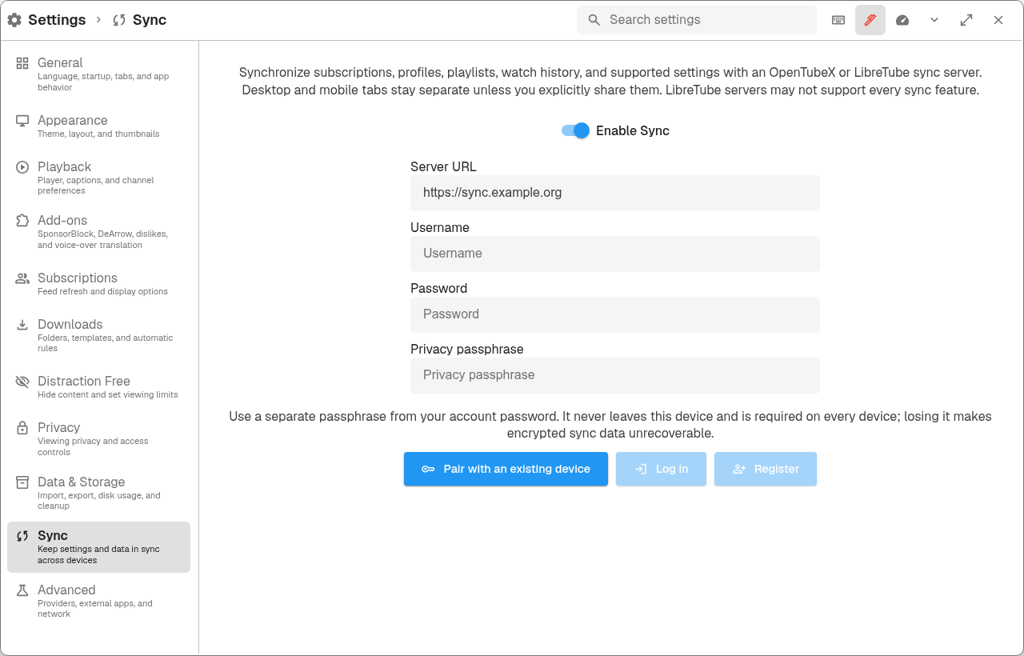Click the keyboard shortcuts icon in the header
1024x656 pixels.
tap(838, 20)
